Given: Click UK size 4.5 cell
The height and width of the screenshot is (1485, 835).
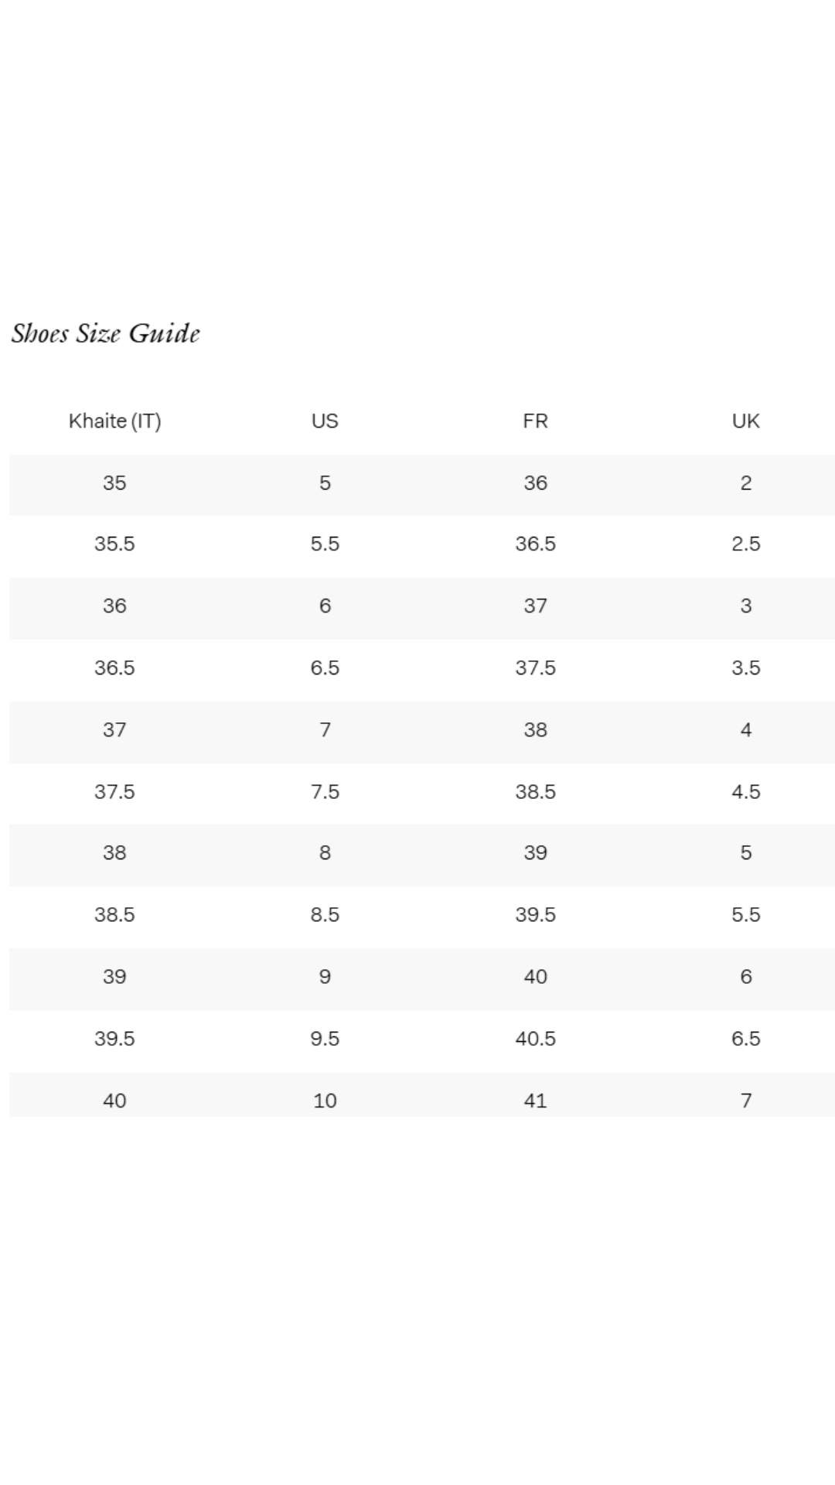Looking at the screenshot, I should click(x=745, y=791).
